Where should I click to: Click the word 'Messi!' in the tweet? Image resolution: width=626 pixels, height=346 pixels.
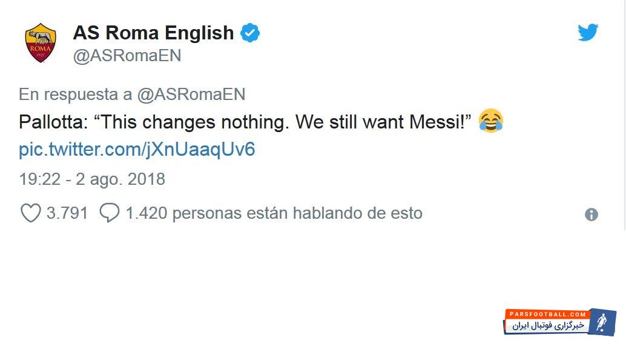[x=441, y=122]
